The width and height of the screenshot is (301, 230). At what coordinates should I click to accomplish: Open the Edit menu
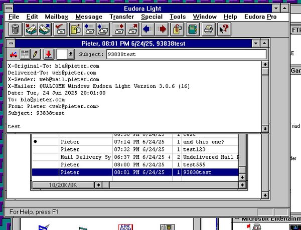click(32, 17)
